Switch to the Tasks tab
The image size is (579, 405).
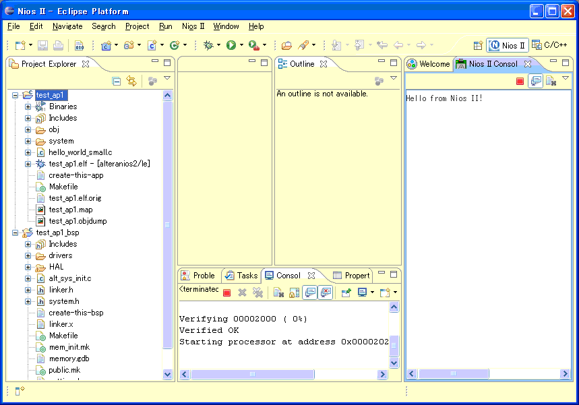click(x=241, y=276)
